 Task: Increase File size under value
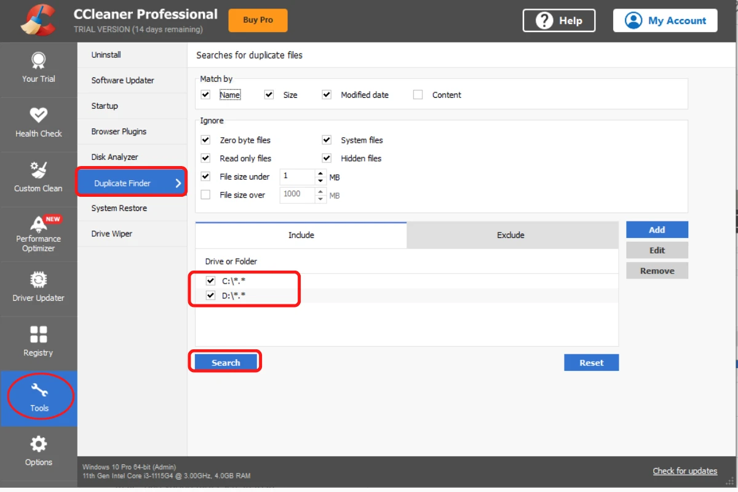(320, 173)
